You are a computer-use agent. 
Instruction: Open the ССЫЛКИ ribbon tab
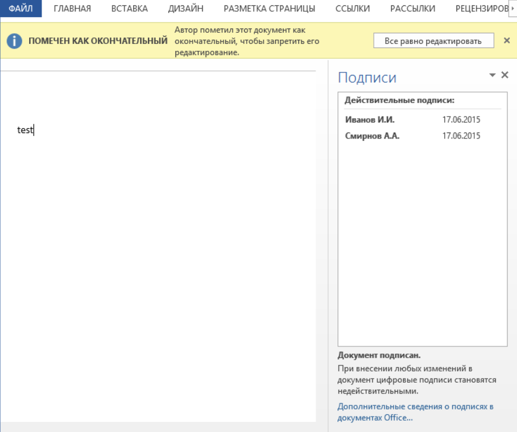coord(352,8)
